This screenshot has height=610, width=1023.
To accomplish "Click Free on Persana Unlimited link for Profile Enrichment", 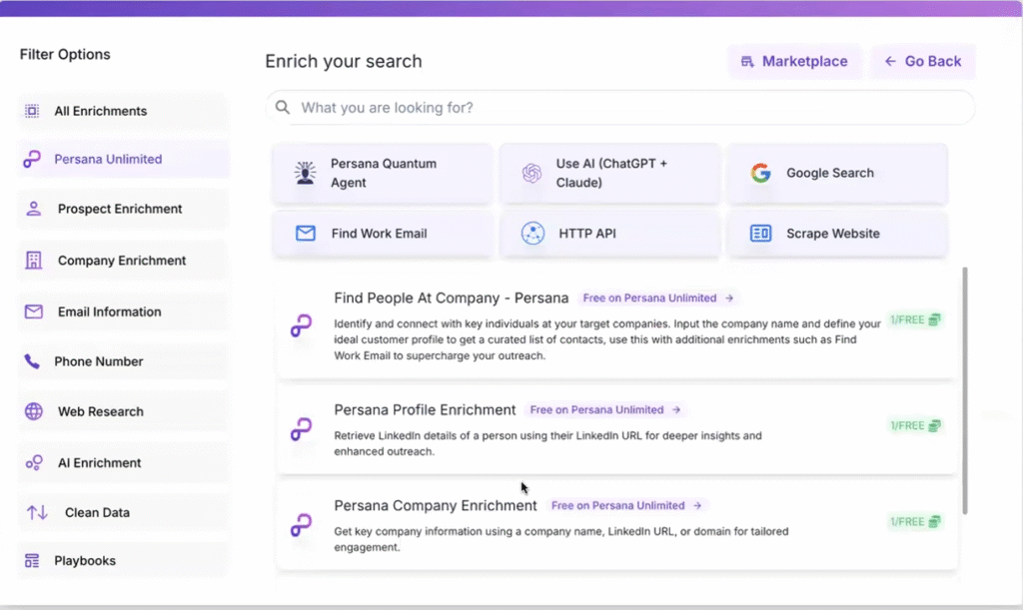I will point(604,410).
